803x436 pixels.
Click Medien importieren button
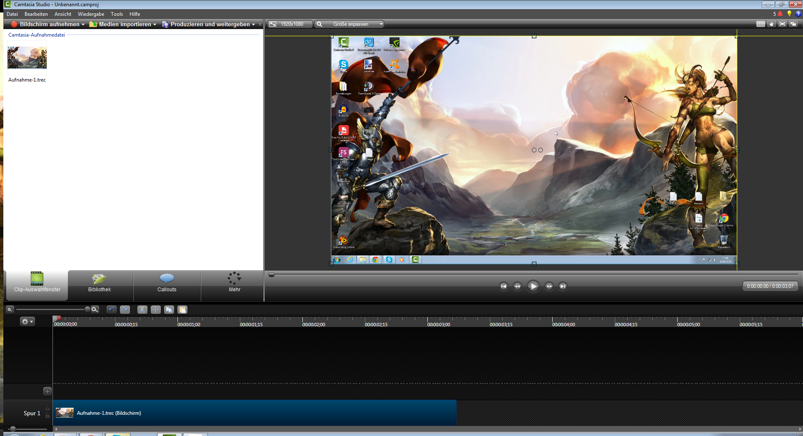(x=120, y=24)
